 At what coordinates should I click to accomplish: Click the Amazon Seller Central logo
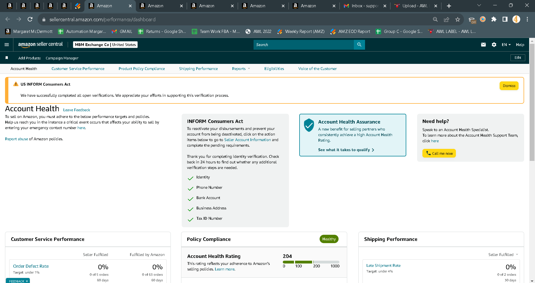pyautogui.click(x=40, y=45)
